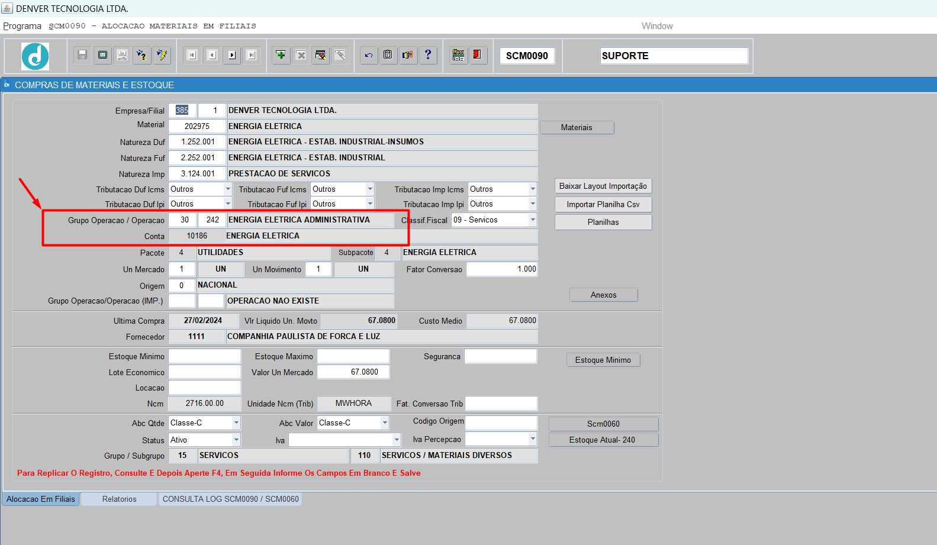This screenshot has height=545, width=937.
Task: Open the Anexos button
Action: [x=603, y=295]
